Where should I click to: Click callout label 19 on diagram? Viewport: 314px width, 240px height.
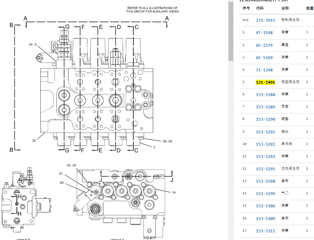pos(174,193)
